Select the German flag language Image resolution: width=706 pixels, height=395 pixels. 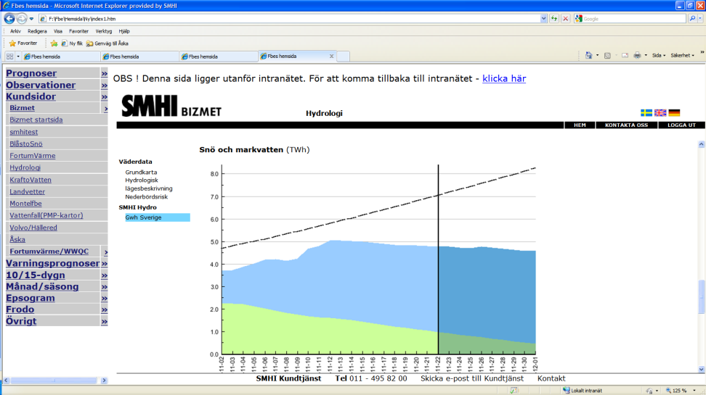tap(674, 113)
